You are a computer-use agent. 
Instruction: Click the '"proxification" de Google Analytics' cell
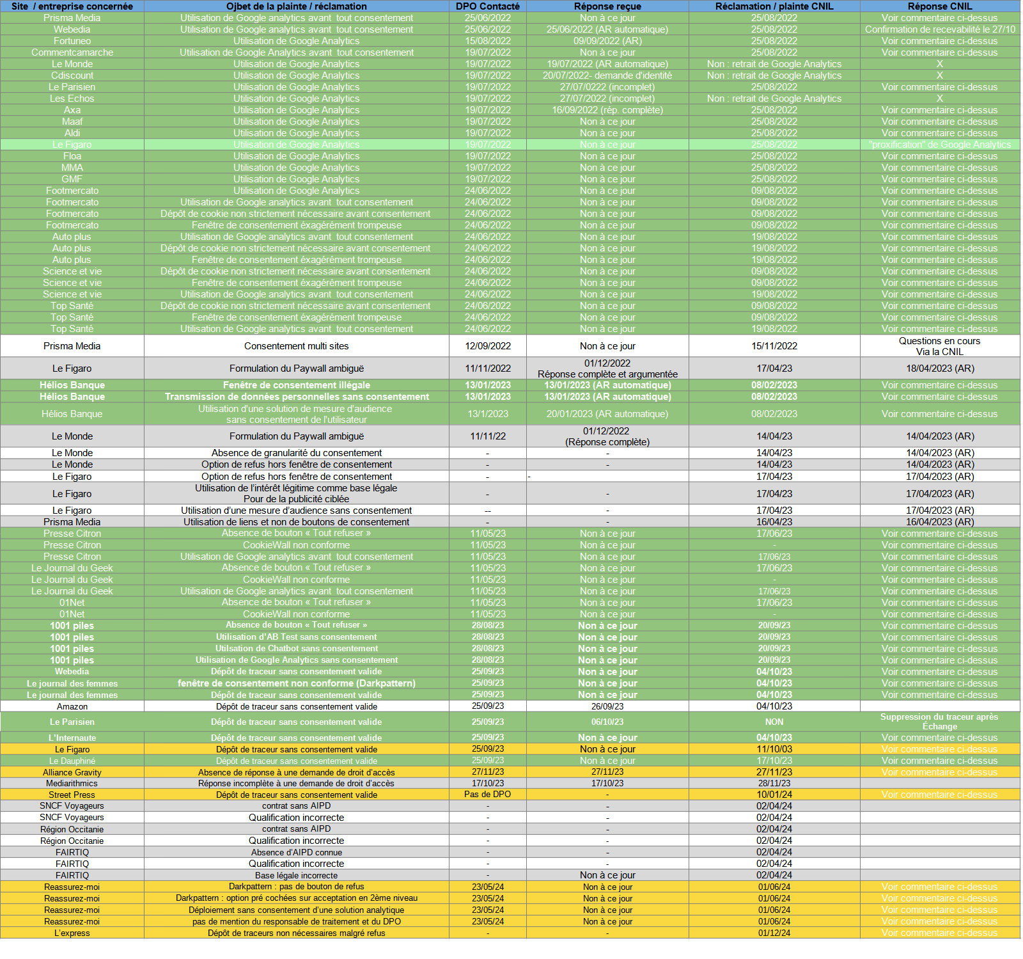[940, 145]
